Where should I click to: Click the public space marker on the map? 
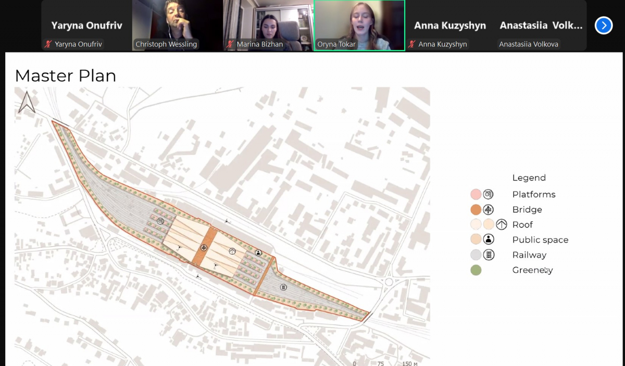(258, 253)
